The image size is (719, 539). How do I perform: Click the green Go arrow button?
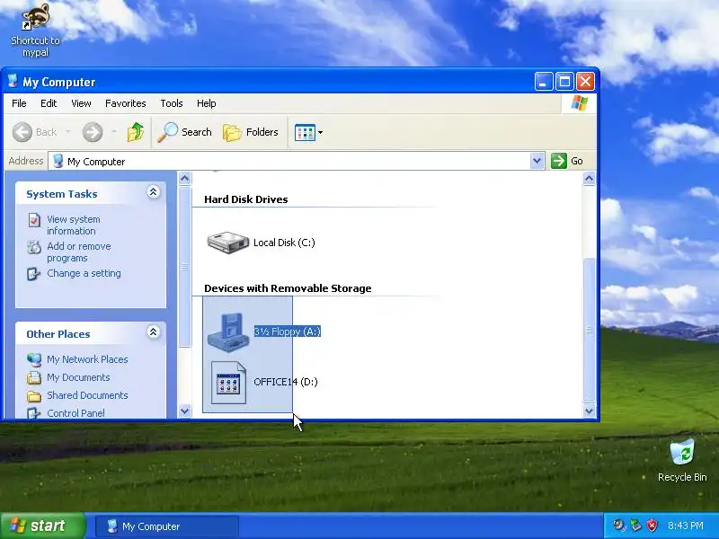click(558, 161)
